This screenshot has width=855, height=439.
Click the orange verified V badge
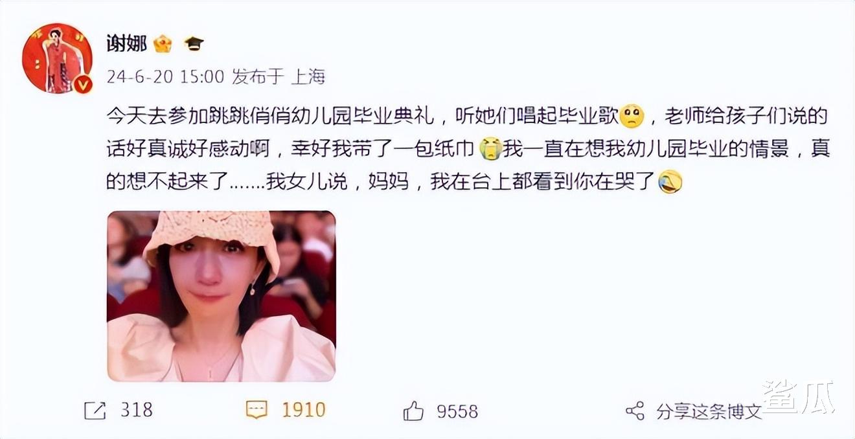point(82,84)
